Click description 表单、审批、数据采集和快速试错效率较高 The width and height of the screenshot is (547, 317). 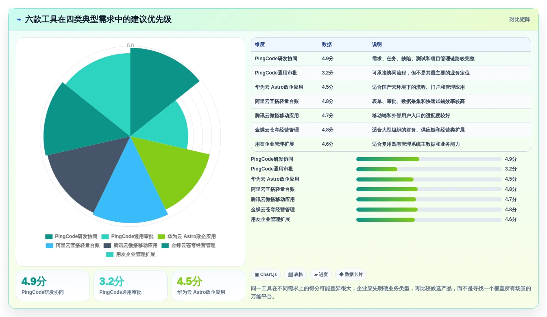click(x=418, y=101)
